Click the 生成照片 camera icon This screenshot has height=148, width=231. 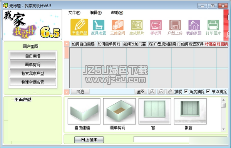click(x=137, y=27)
